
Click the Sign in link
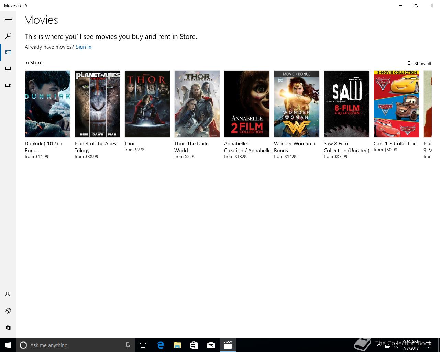click(x=84, y=47)
